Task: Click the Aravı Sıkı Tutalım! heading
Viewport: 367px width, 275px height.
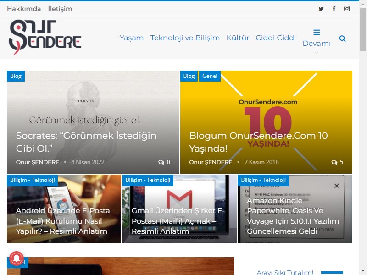Action: click(x=285, y=272)
